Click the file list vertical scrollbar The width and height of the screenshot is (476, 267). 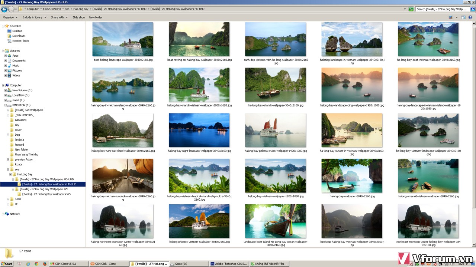coord(474,134)
